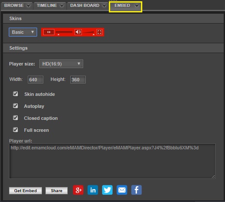Switch to the DASH BOARD tab
Image resolution: width=225 pixels, height=202 pixels.
point(88,6)
